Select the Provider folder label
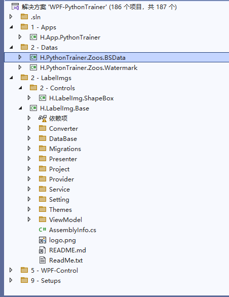Screen dimensions: 229x297 coord(62,179)
